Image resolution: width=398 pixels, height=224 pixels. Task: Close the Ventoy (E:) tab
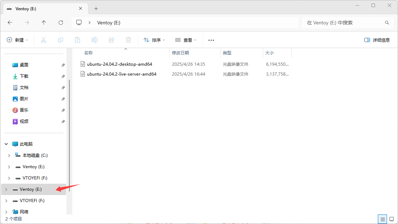pyautogui.click(x=80, y=8)
